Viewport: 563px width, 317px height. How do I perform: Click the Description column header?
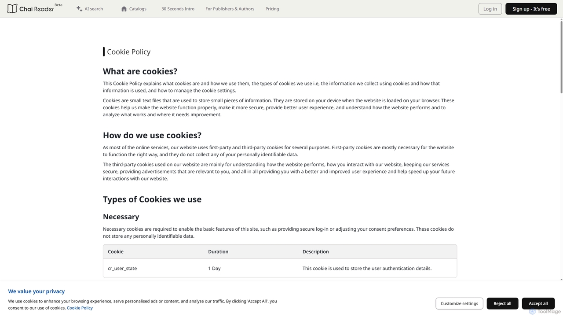(x=315, y=252)
